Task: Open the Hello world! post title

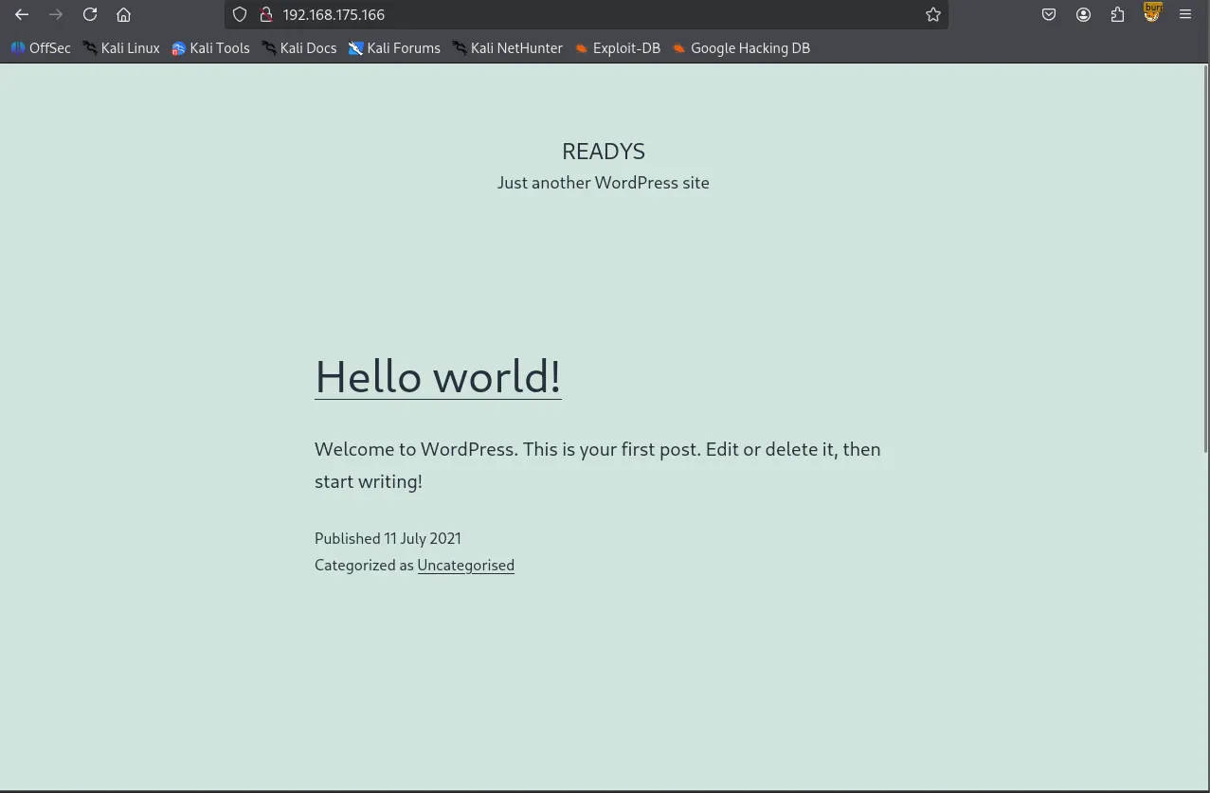Action: pos(438,376)
